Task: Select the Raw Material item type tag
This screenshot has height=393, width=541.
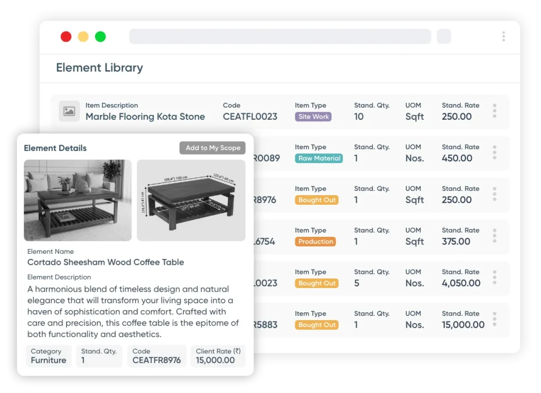Action: 319,159
